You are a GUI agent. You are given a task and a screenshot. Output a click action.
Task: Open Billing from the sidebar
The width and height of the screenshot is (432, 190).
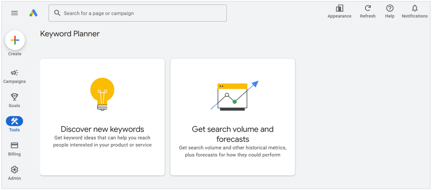coord(14,149)
